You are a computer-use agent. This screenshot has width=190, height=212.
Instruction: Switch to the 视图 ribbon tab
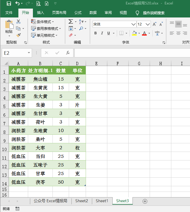click(x=123, y=13)
